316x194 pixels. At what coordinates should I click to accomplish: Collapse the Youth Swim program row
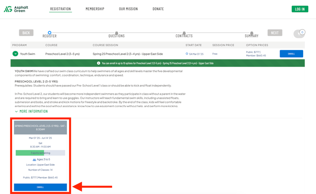[15, 54]
